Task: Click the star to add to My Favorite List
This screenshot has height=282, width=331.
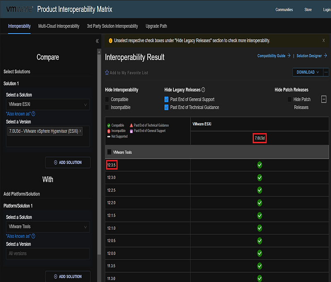Action: (108, 72)
